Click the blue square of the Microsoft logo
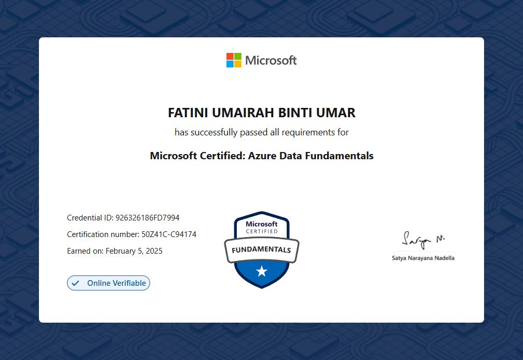 click(x=229, y=63)
